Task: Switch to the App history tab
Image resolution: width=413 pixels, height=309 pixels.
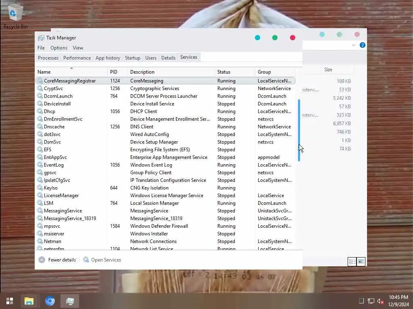Action: click(108, 58)
